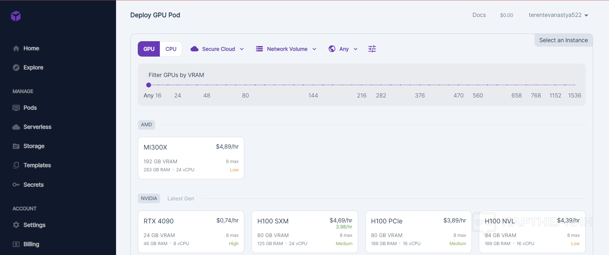Image resolution: width=609 pixels, height=255 pixels.
Task: Click the RunPod cube logo
Action: pyautogui.click(x=16, y=16)
